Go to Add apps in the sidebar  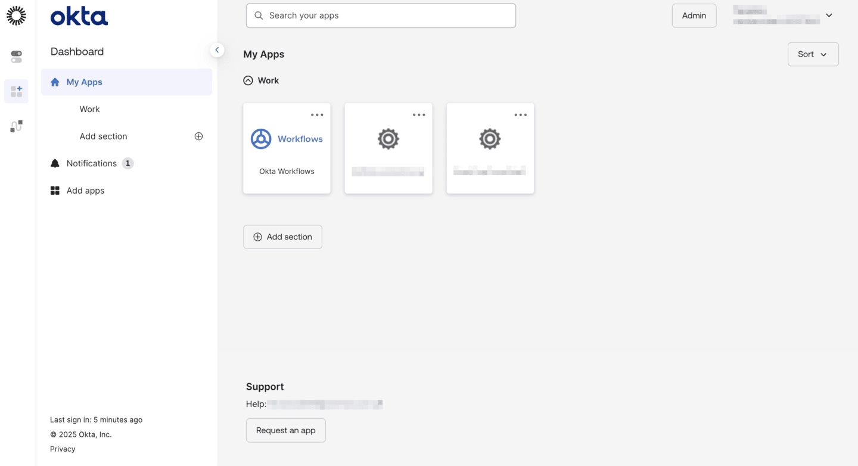tap(85, 191)
